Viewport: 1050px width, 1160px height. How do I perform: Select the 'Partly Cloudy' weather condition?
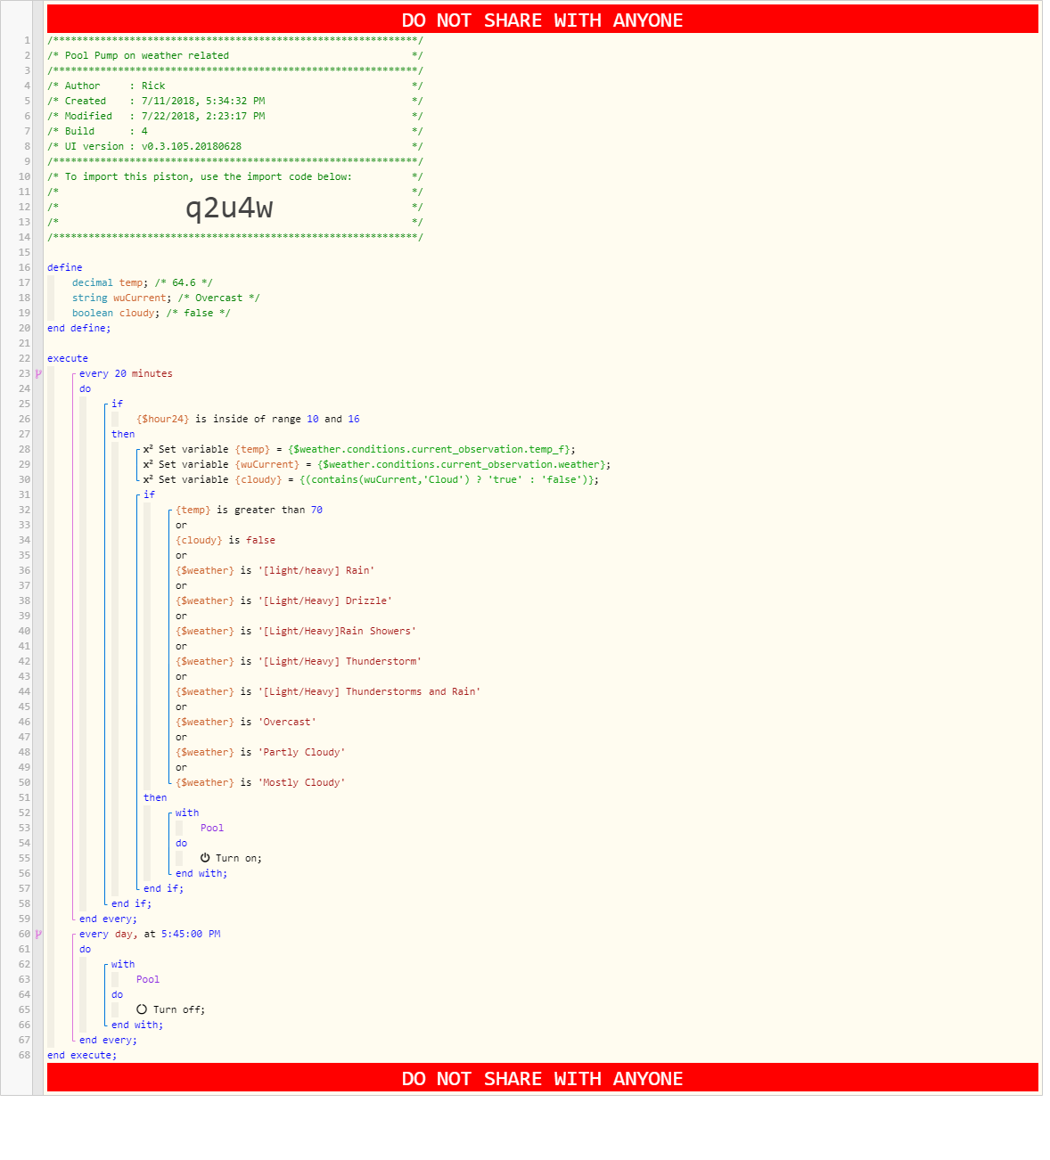260,752
